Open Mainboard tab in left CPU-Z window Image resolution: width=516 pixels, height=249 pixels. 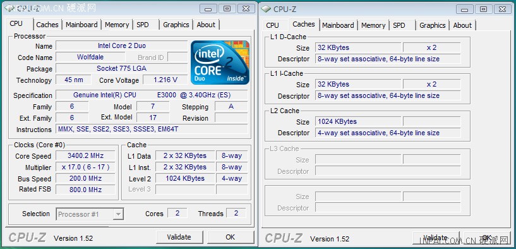(81, 25)
